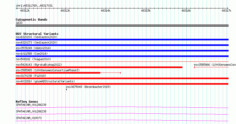
Task: Click the 48314k ruler tick label
Action: (106, 11)
